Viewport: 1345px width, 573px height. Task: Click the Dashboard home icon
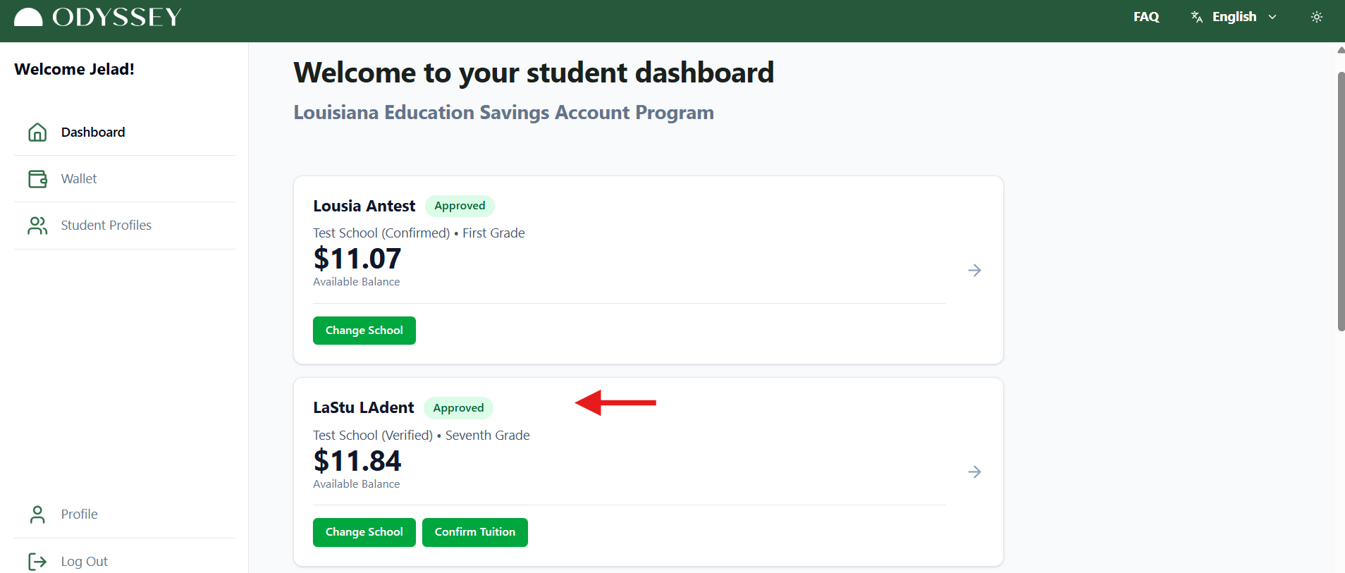pos(37,133)
